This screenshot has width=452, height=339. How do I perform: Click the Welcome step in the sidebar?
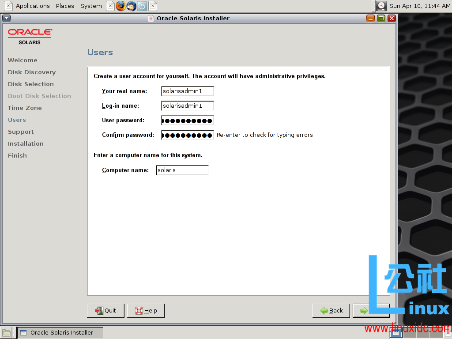tap(23, 60)
